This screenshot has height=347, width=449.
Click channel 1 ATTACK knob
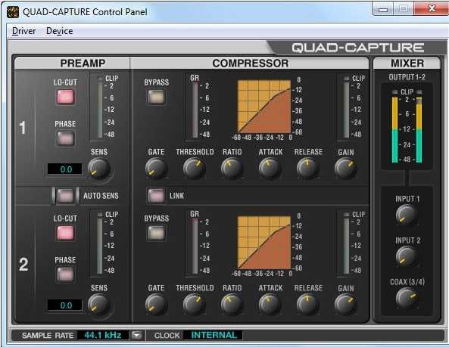tap(270, 169)
